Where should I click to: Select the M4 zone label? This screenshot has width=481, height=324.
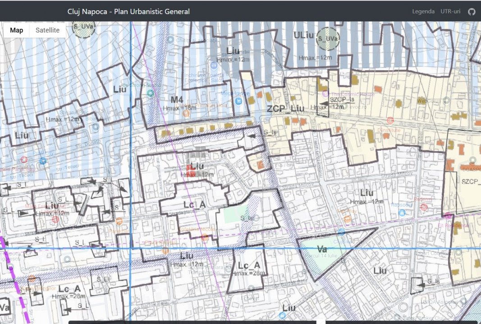(x=177, y=99)
